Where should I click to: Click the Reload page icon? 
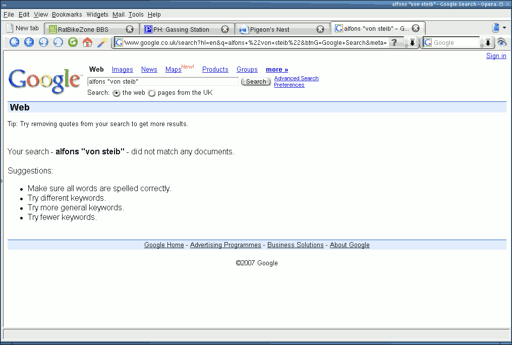[73, 42]
